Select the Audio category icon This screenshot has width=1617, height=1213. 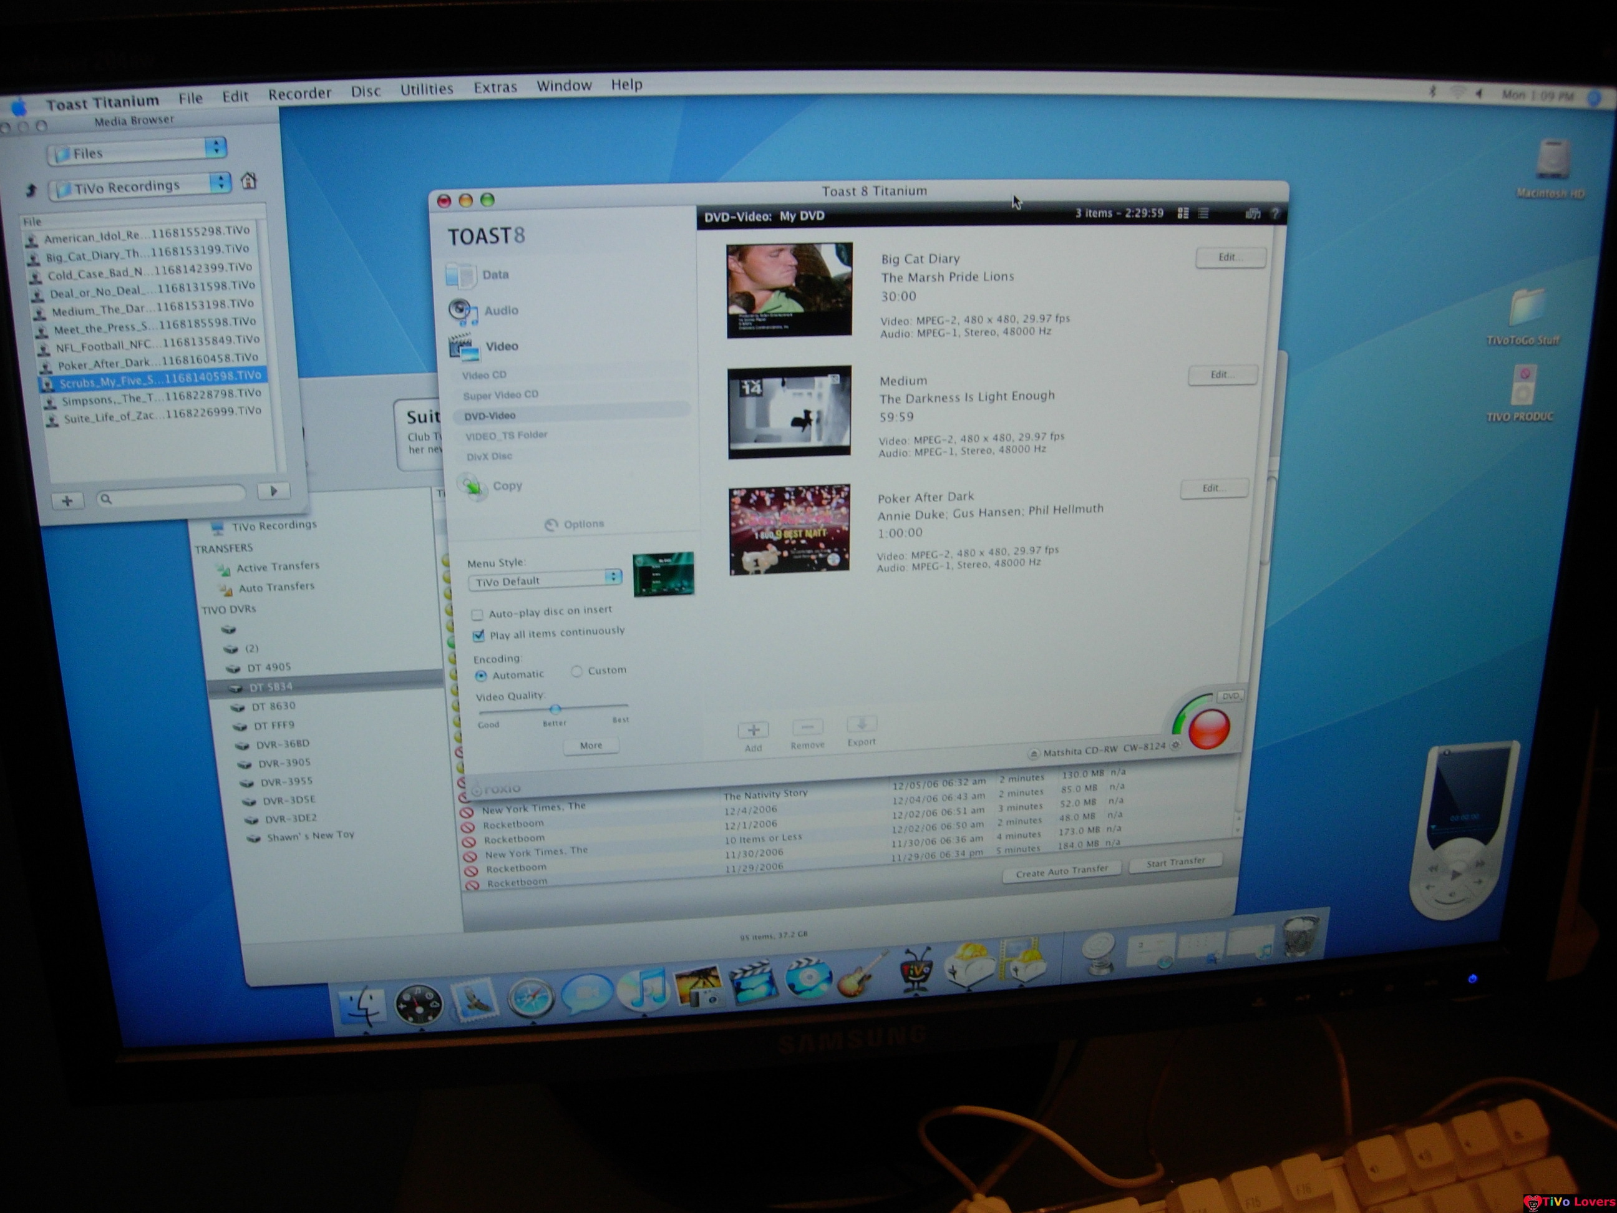coord(464,311)
